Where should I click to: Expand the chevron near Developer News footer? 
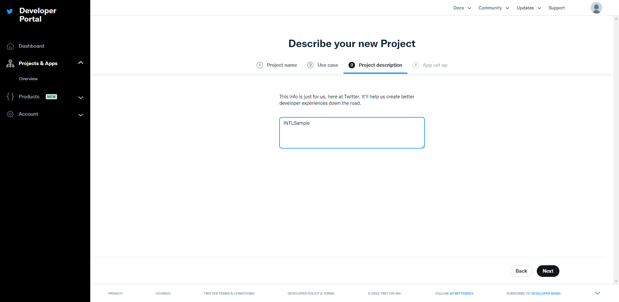tap(597, 293)
